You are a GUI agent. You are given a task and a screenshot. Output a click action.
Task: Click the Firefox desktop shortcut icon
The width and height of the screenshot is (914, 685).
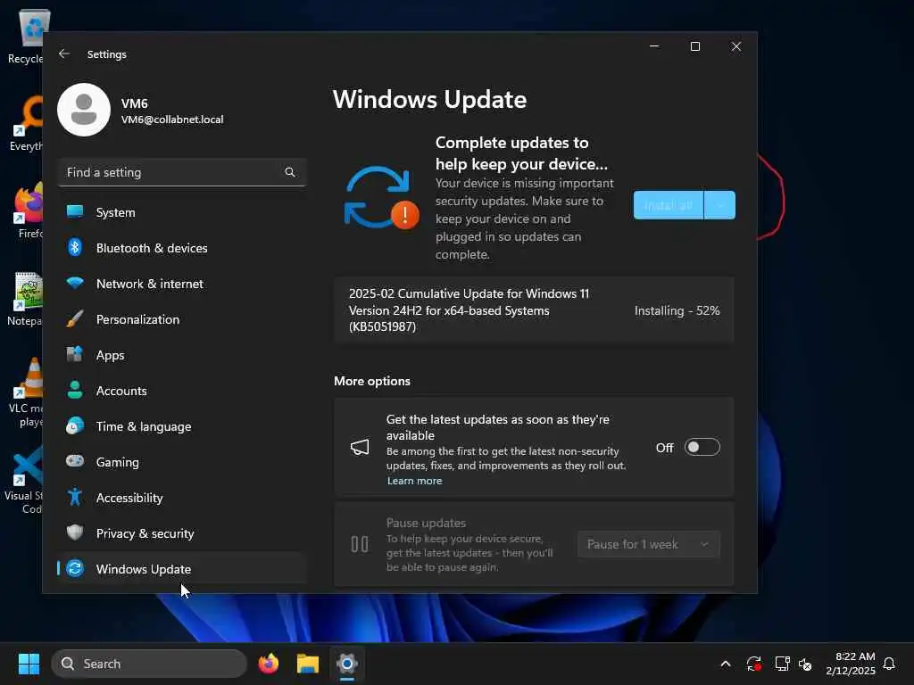(29, 210)
